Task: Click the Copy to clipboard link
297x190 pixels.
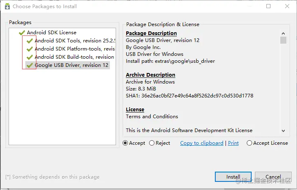Action: [x=202, y=143]
